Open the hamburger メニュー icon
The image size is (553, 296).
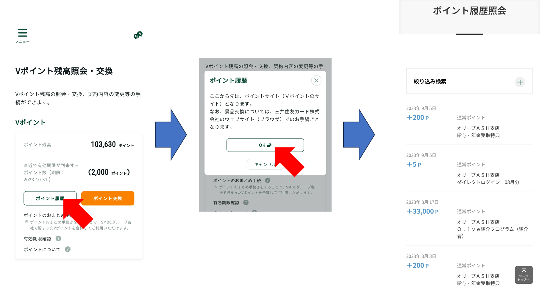[x=22, y=33]
